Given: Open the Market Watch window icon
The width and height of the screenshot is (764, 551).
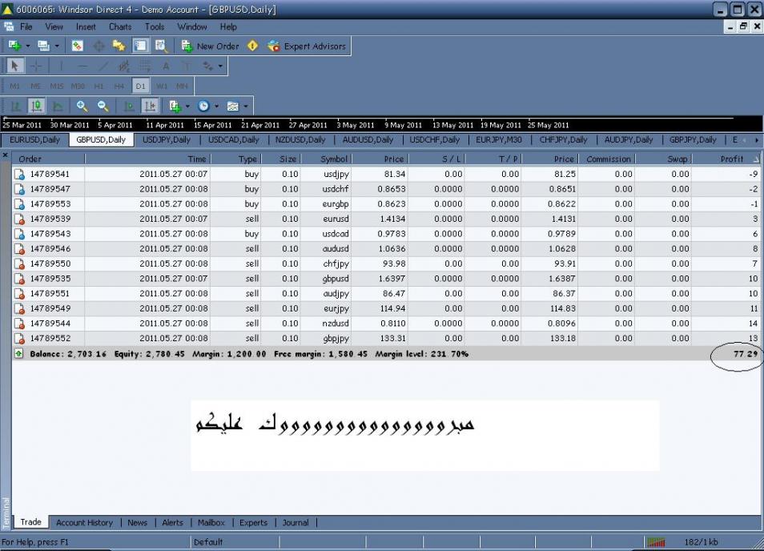Looking at the screenshot, I should tap(78, 46).
